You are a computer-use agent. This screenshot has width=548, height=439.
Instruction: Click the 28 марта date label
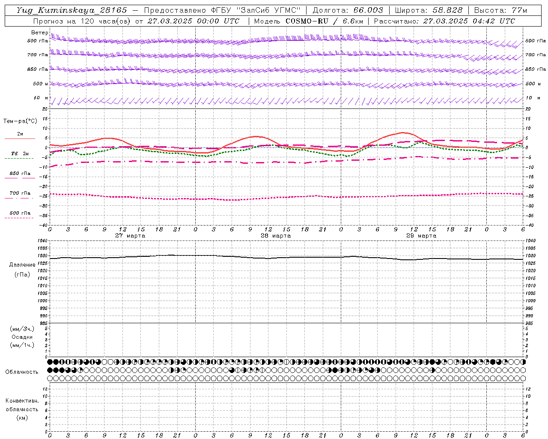(x=276, y=235)
